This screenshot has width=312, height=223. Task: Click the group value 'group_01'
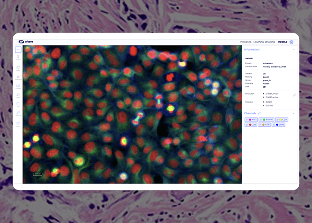pos(267,80)
